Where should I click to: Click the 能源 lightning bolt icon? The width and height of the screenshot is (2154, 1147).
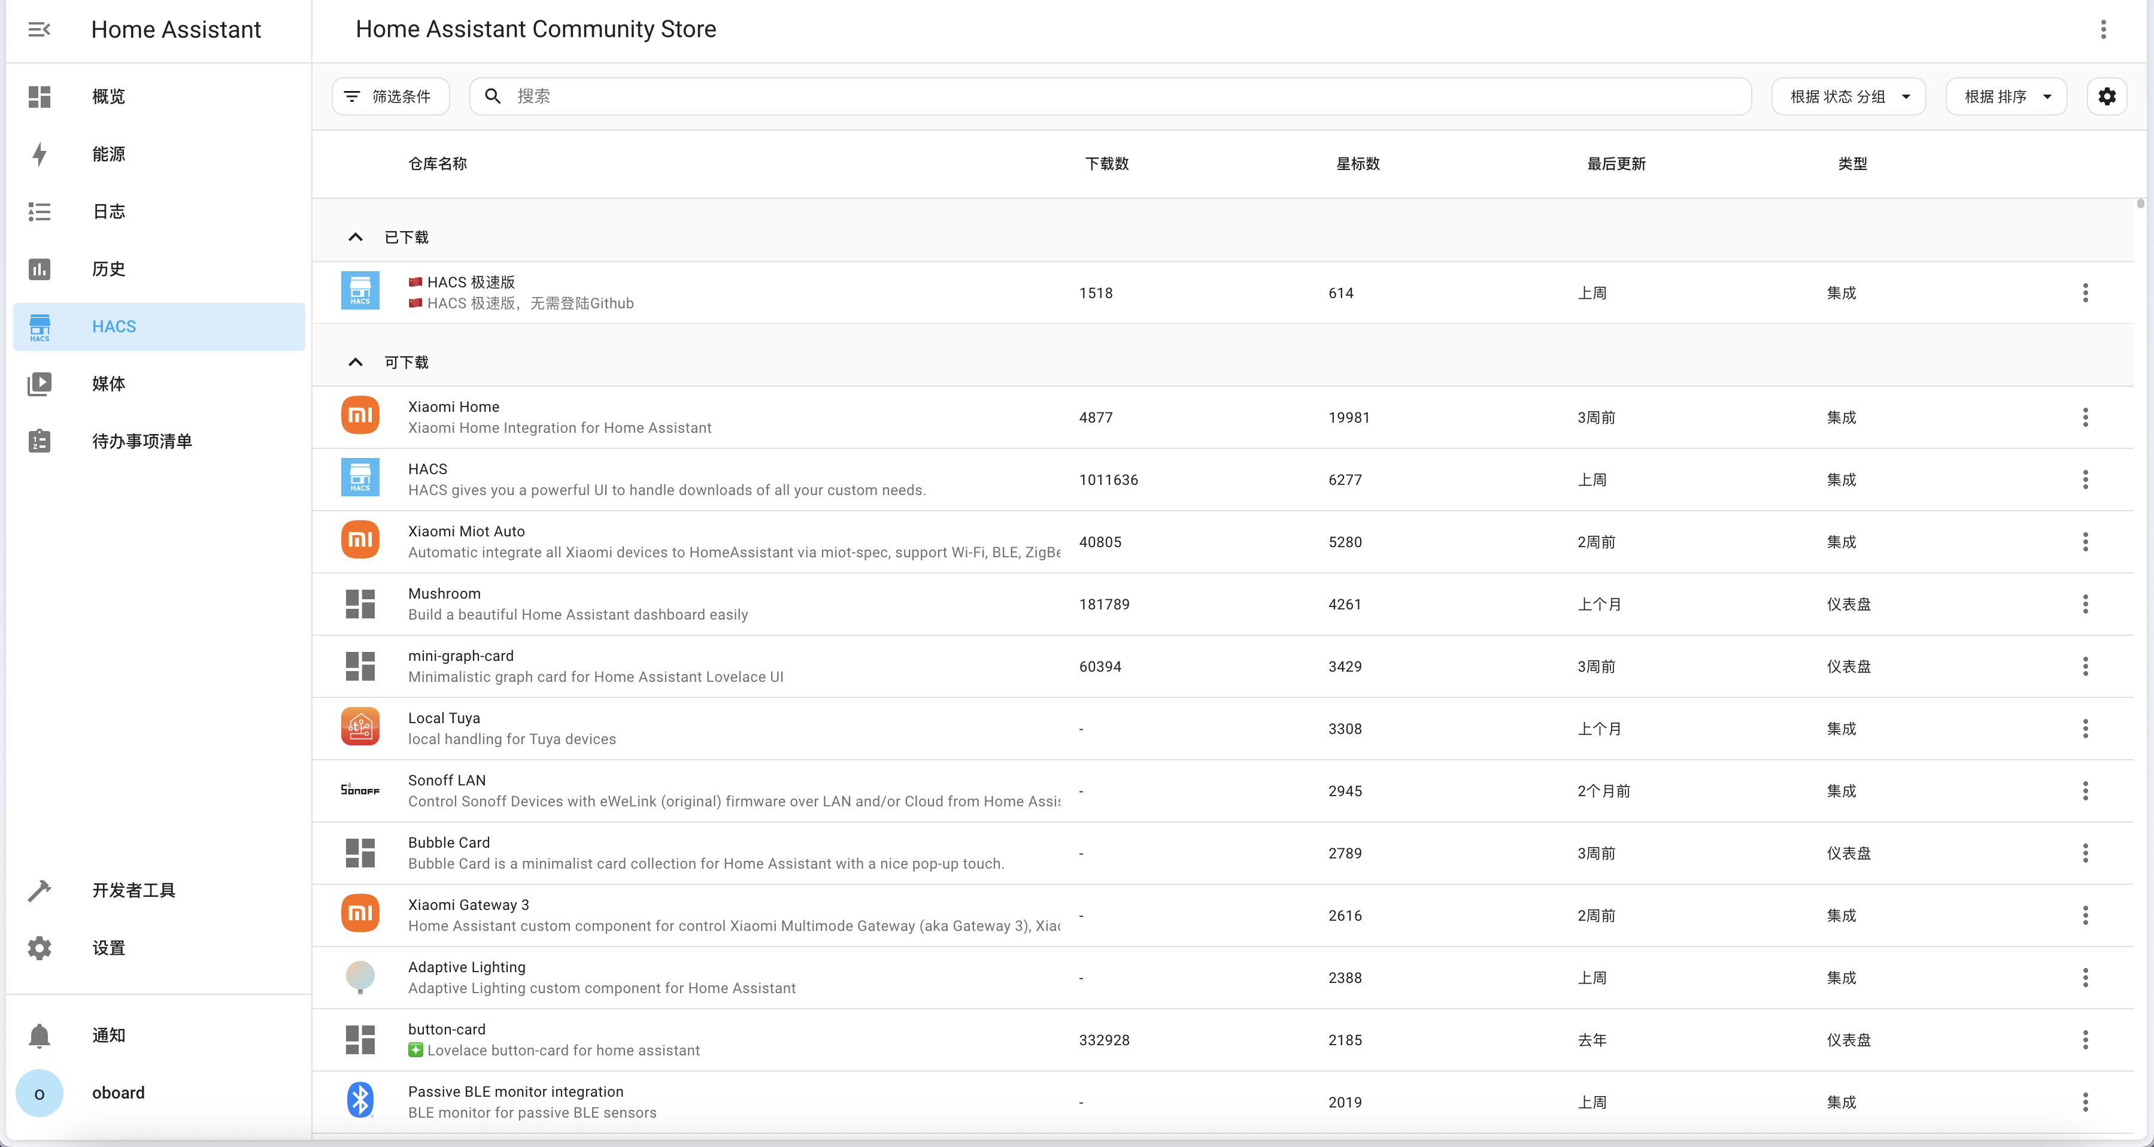40,154
